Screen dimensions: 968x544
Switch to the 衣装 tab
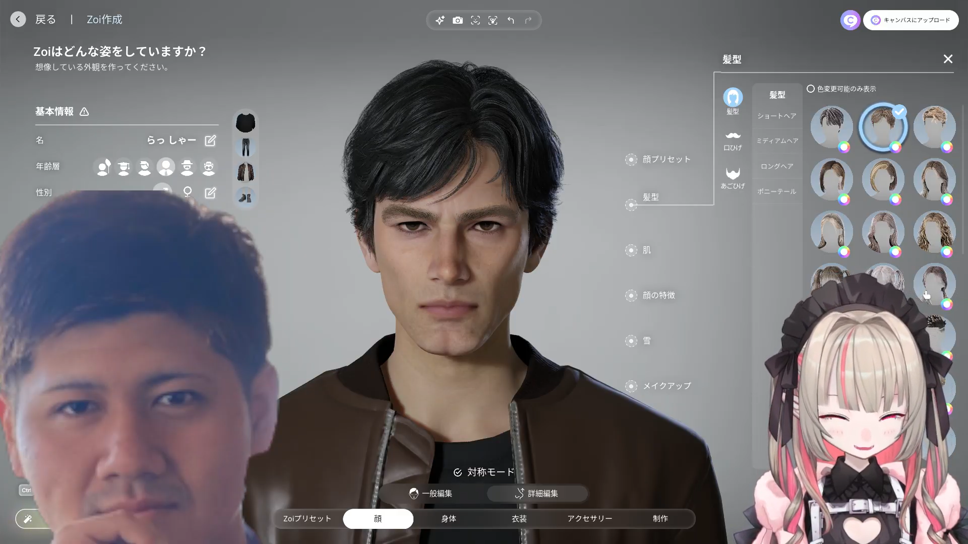point(519,519)
